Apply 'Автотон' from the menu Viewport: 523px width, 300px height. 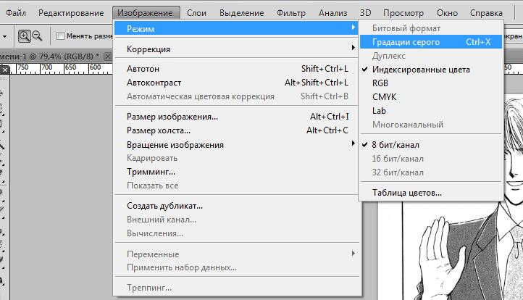point(143,69)
